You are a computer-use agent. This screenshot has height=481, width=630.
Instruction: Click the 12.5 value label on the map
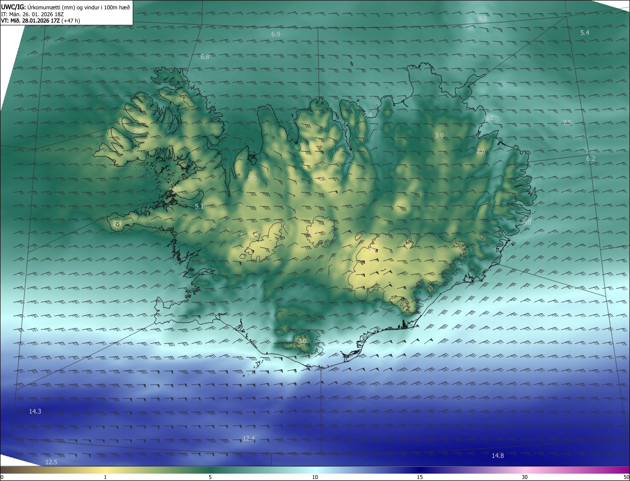51,462
